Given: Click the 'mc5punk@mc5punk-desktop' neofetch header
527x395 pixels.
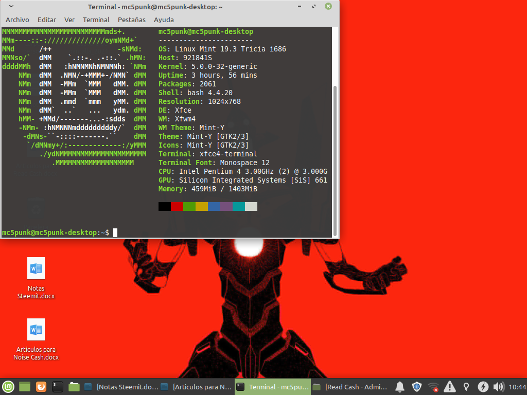Looking at the screenshot, I should point(206,31).
